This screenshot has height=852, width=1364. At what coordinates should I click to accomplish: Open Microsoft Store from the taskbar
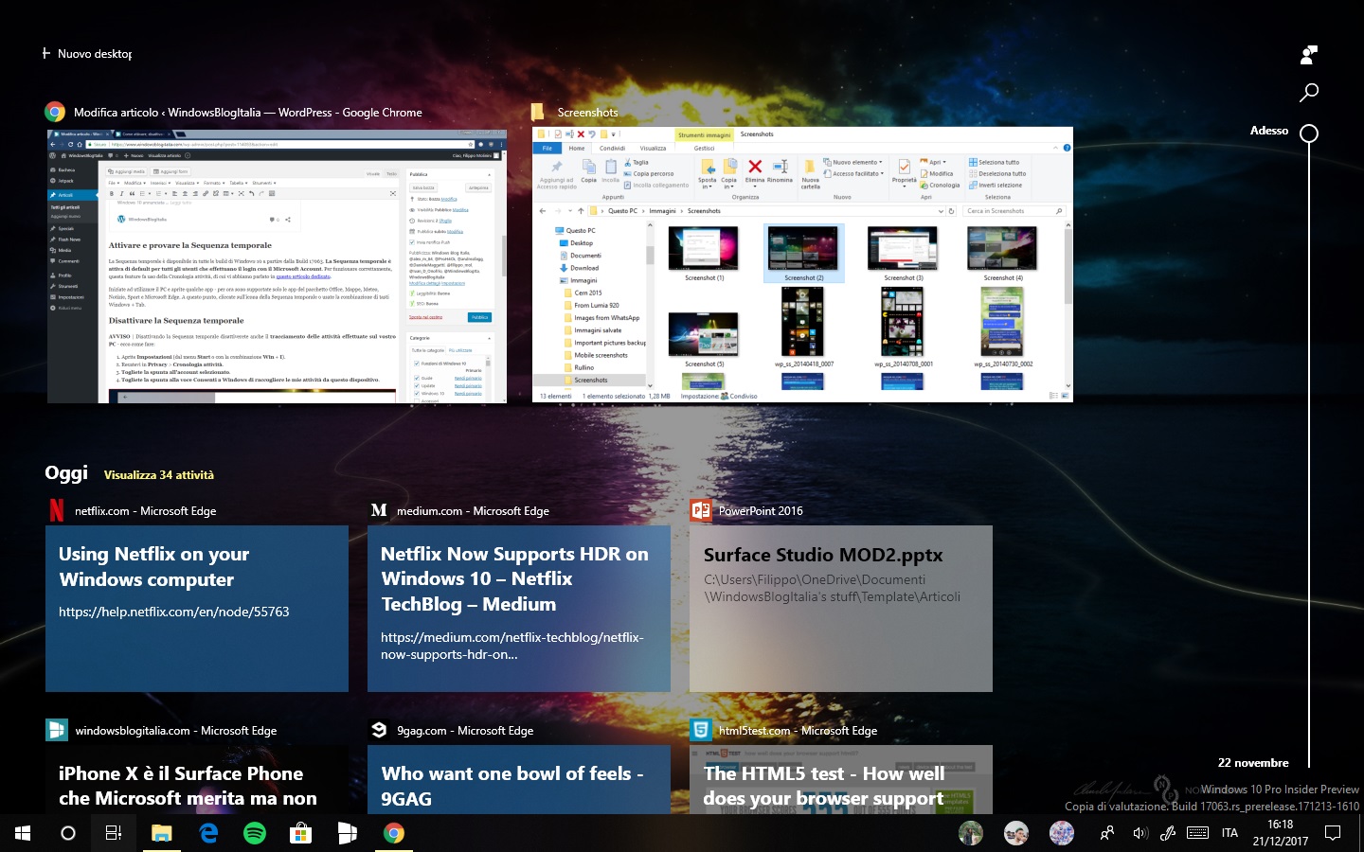(300, 833)
